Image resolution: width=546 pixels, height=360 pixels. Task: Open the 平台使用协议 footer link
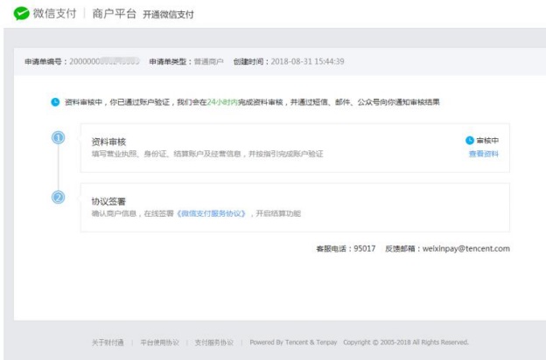[x=160, y=343]
